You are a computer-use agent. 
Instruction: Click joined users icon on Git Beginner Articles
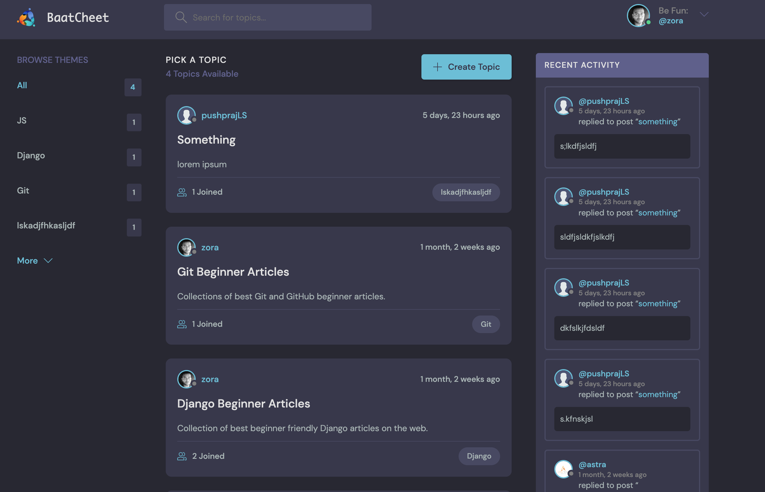pos(182,324)
